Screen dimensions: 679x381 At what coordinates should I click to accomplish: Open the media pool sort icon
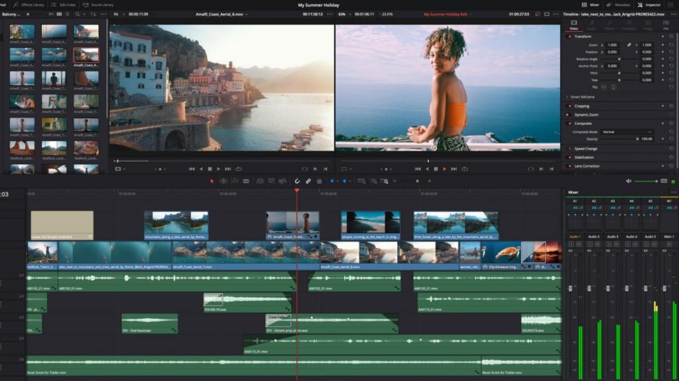[93, 15]
